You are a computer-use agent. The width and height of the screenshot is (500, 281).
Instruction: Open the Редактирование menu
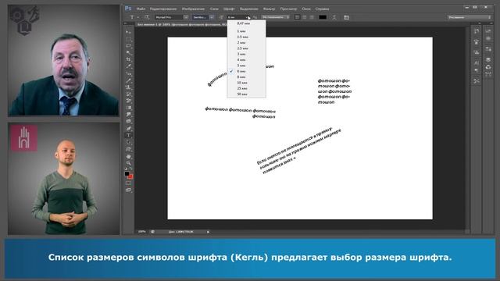pyautogui.click(x=163, y=9)
